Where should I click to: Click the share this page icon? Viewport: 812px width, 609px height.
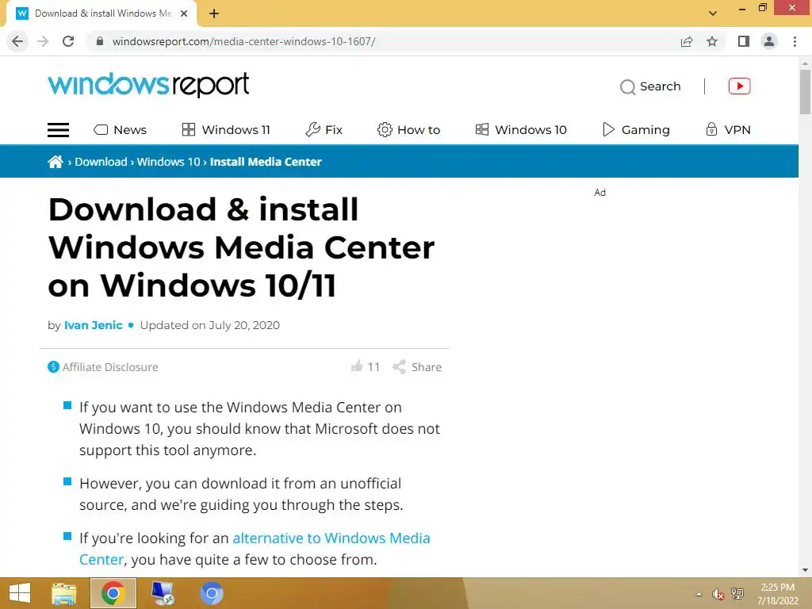click(687, 41)
